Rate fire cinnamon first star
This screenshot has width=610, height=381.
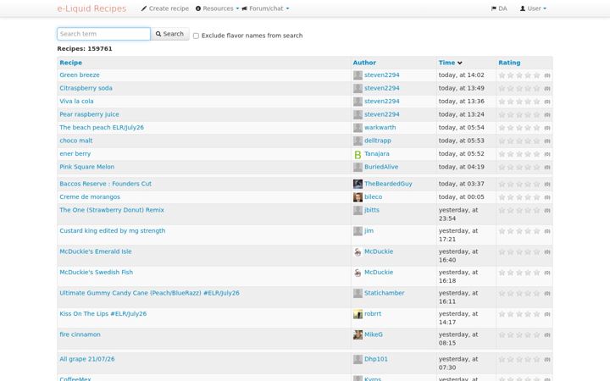(x=502, y=334)
